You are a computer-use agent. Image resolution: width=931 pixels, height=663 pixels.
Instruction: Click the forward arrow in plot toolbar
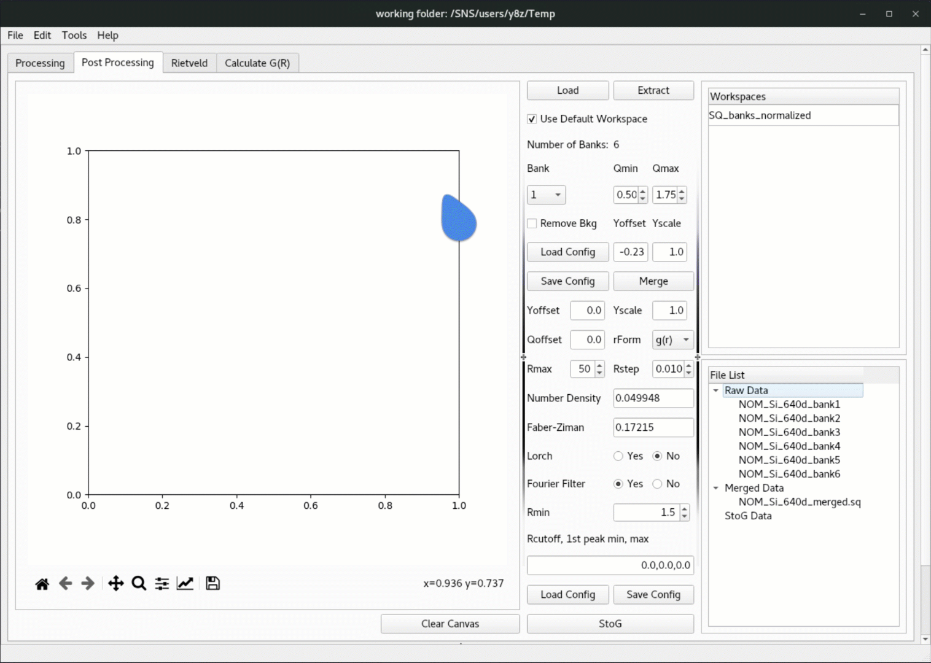(x=88, y=584)
